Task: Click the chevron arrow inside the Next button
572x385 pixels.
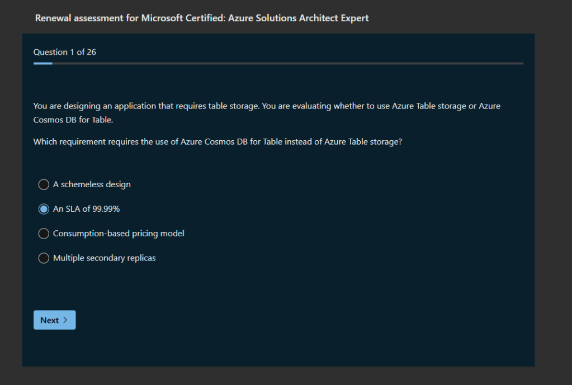Action: click(65, 320)
